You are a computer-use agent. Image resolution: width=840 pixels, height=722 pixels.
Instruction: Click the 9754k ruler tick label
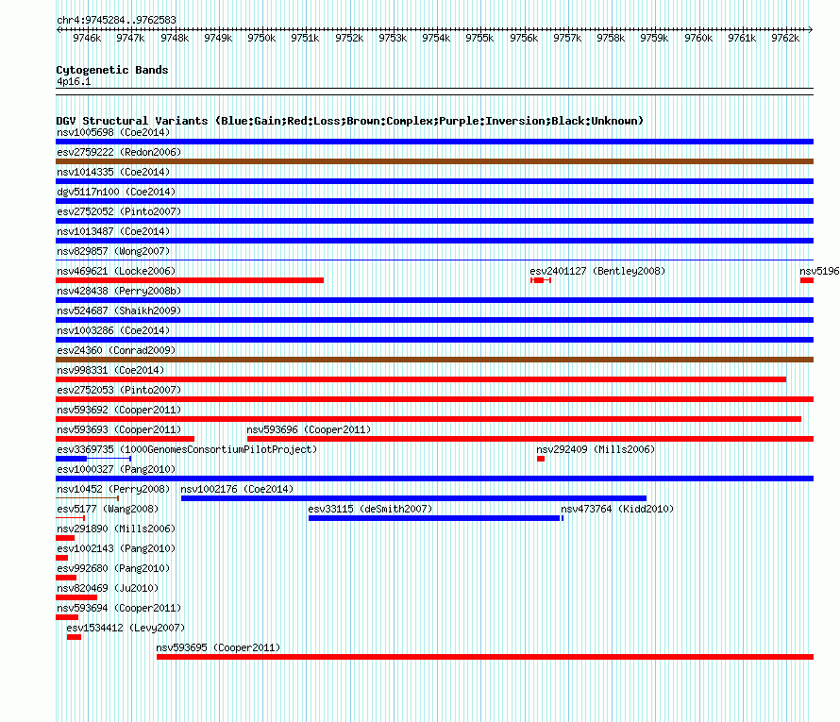[436, 38]
